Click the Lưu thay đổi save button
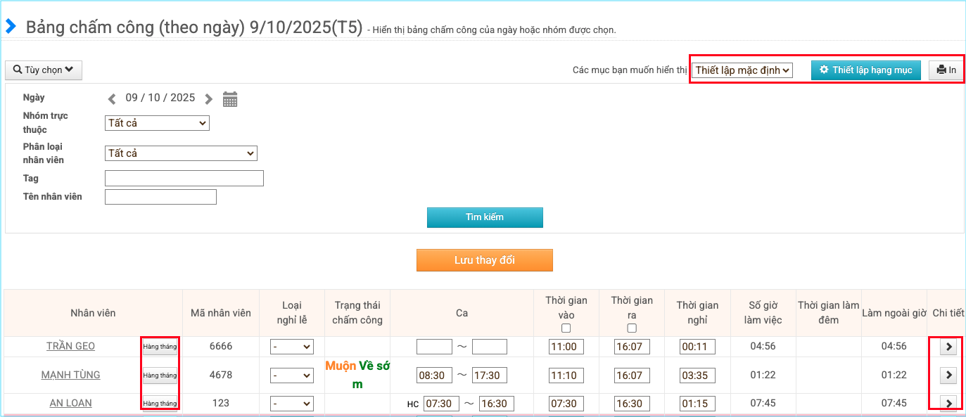Viewport: 966px width, 417px height. click(x=484, y=260)
